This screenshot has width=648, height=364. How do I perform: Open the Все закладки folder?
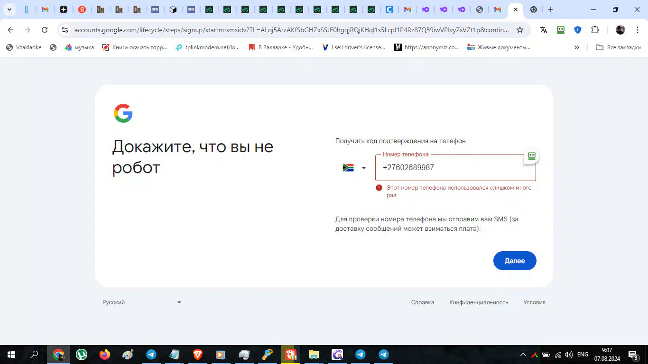coord(618,47)
